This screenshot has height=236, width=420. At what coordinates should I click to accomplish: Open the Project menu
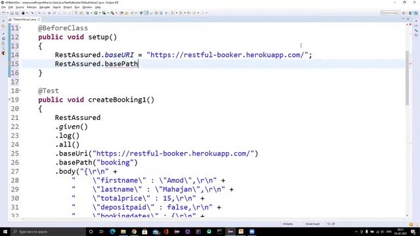pyautogui.click(x=68, y=7)
